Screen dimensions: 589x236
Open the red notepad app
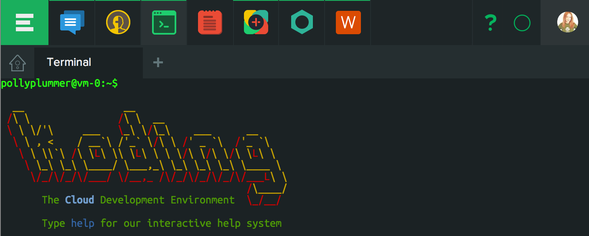(210, 23)
